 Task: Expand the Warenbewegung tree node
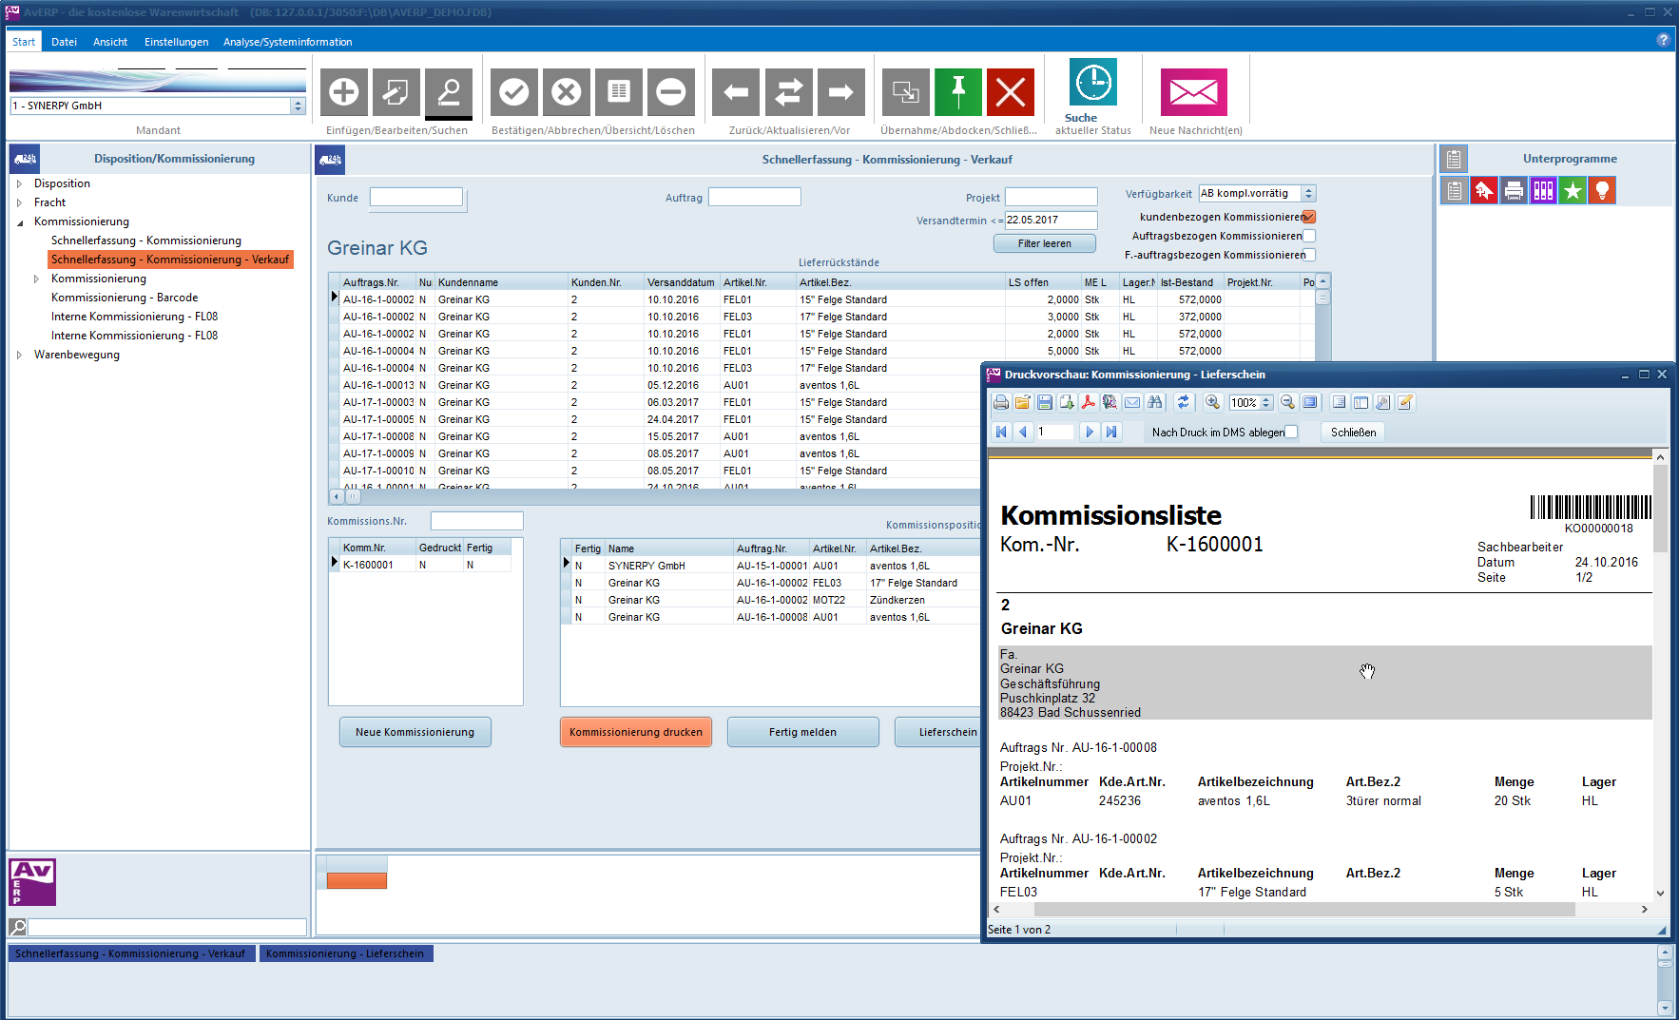[19, 355]
